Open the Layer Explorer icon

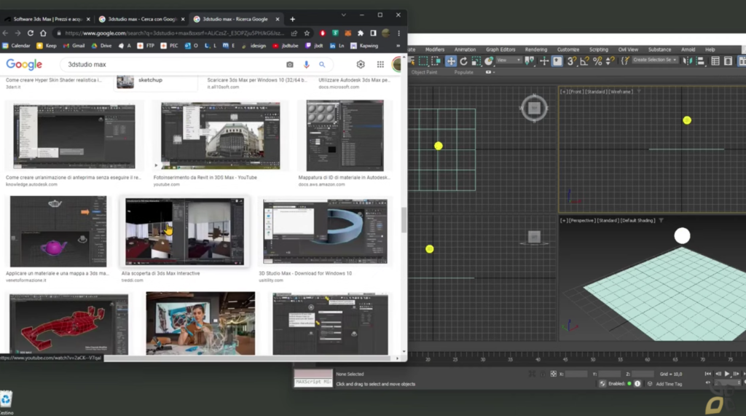pyautogui.click(x=728, y=61)
